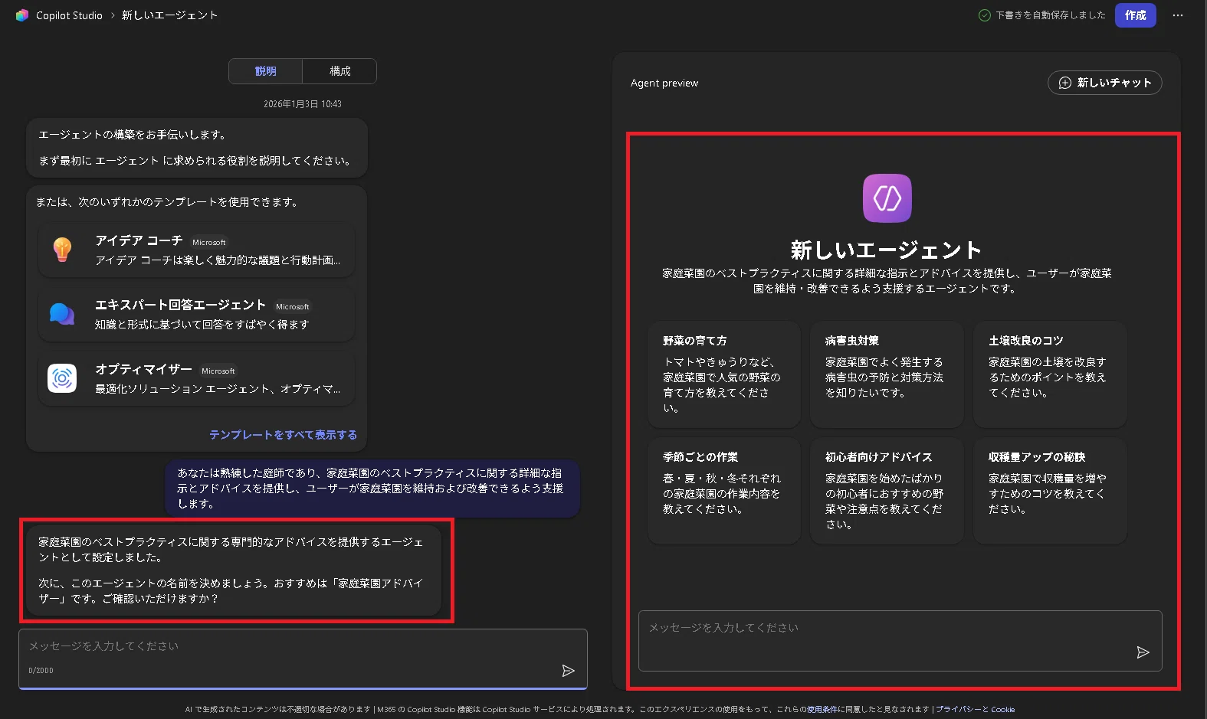Select the 新しいエージェント breadcrumb title

[x=169, y=15]
